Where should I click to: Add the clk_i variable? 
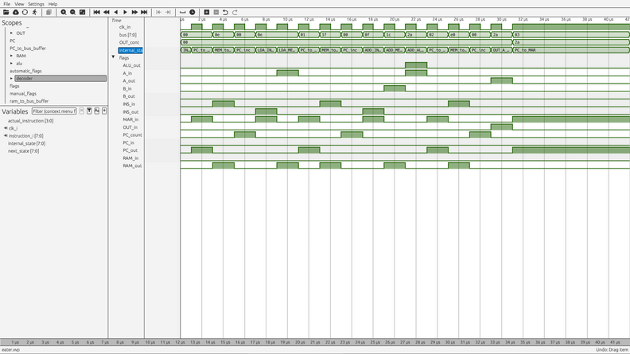(13, 128)
